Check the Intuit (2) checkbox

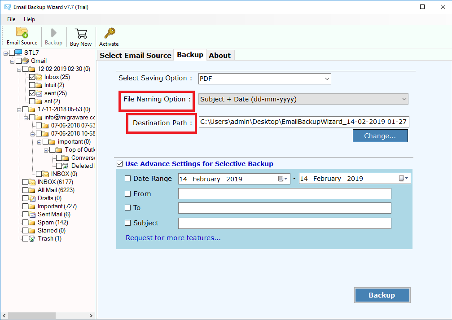coord(32,85)
